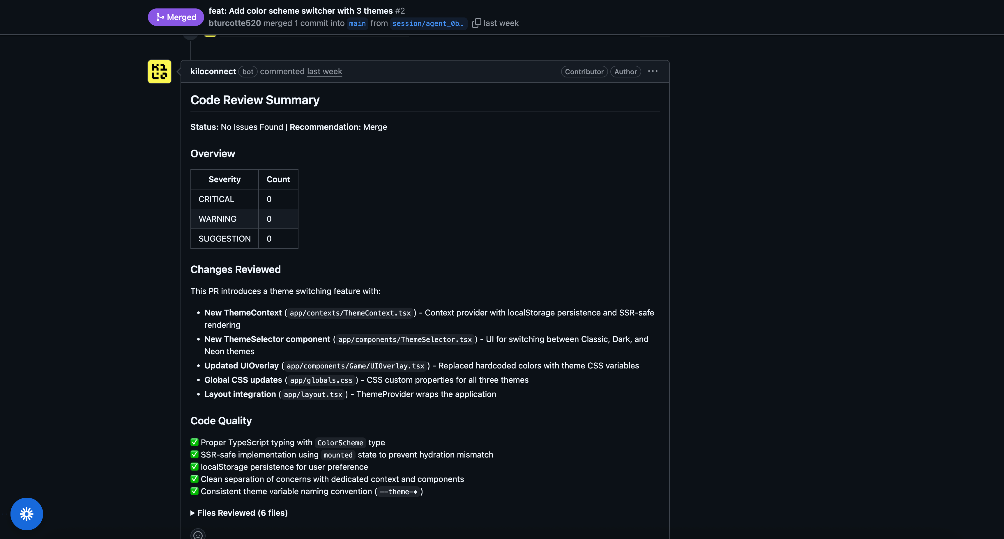Open the session/agent head branch link
This screenshot has width=1004, height=539.
(x=427, y=23)
